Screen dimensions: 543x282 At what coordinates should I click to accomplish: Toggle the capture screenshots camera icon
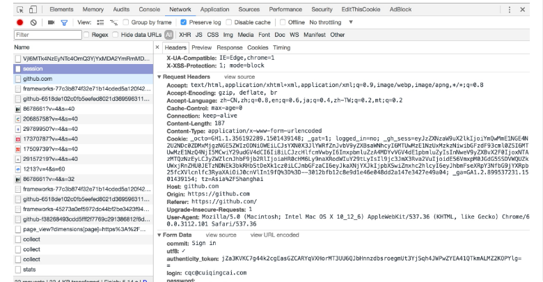coord(52,22)
